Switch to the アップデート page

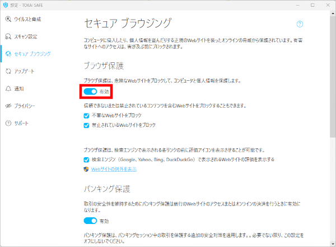24,71
